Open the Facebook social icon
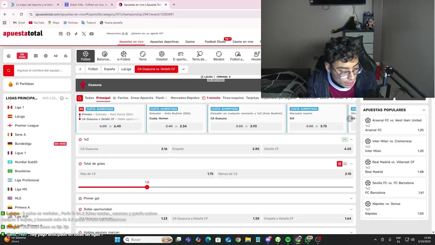The width and height of the screenshot is (435, 245). coord(68,34)
